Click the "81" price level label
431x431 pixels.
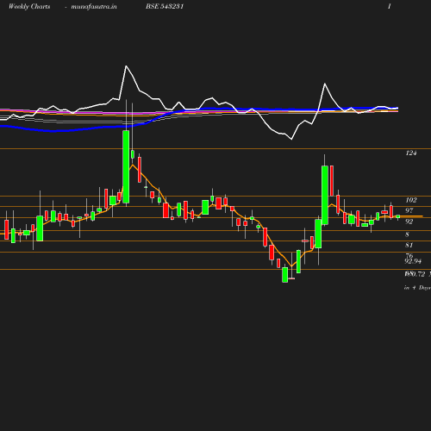(409, 245)
